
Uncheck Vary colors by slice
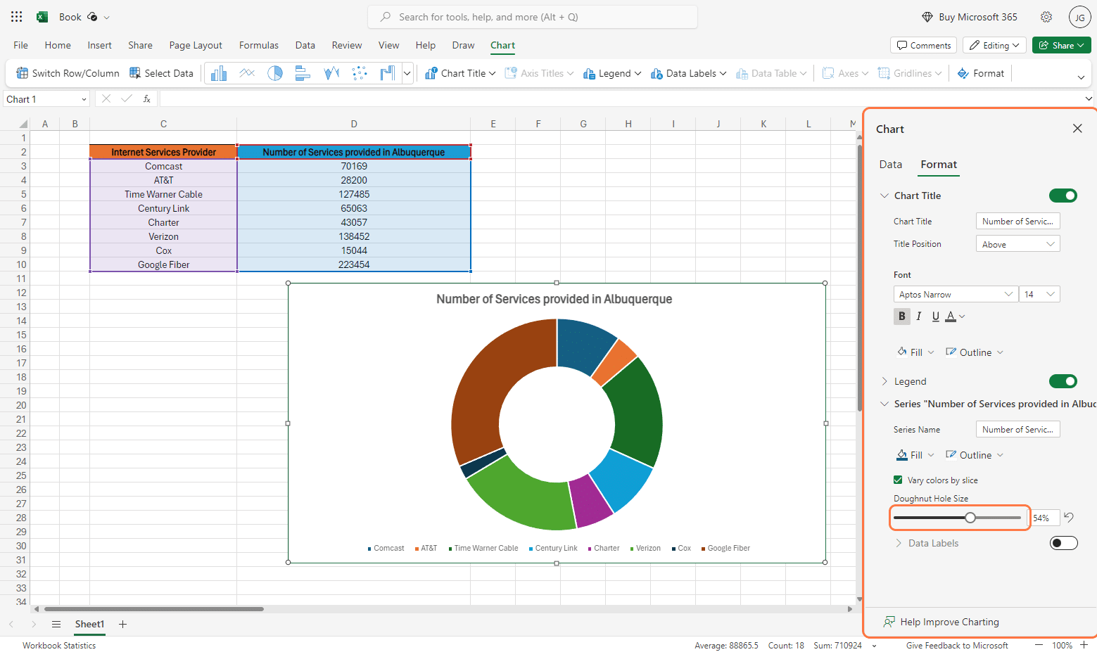(898, 480)
